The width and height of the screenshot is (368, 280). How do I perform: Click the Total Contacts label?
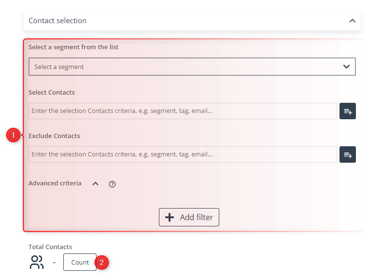(50, 247)
